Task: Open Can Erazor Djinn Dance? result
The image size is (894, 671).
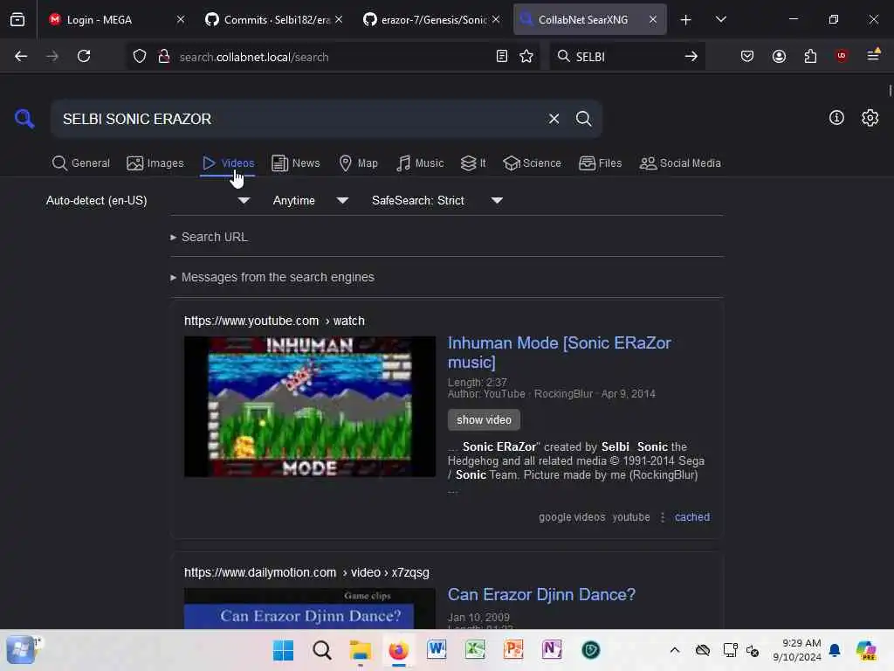Action: coord(541,594)
